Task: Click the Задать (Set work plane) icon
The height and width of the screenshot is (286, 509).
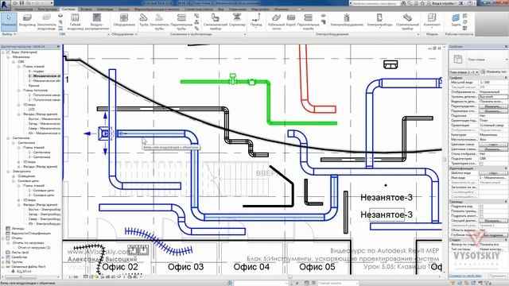Action: point(456,20)
